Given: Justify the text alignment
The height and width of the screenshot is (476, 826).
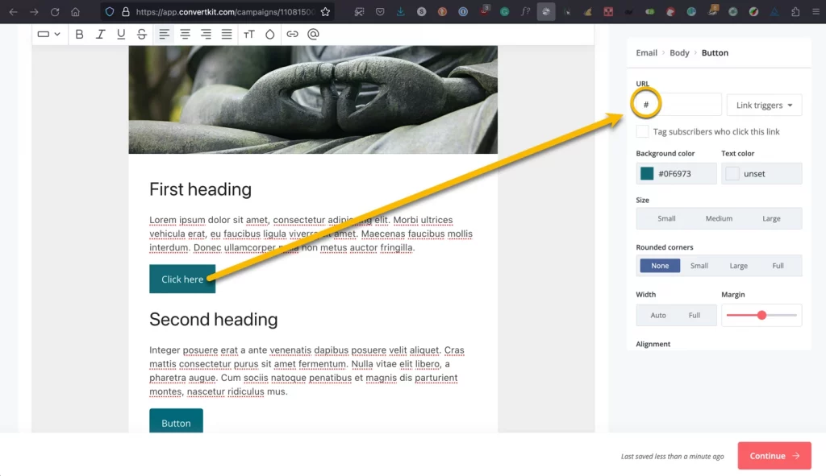Looking at the screenshot, I should point(227,34).
